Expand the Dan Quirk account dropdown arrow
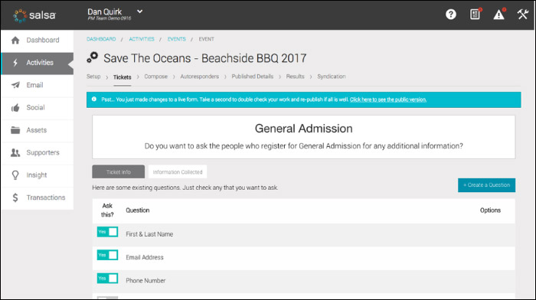 [139, 11]
